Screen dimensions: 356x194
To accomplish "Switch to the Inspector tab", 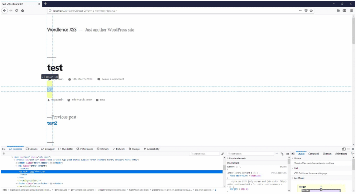I will pos(15,149).
